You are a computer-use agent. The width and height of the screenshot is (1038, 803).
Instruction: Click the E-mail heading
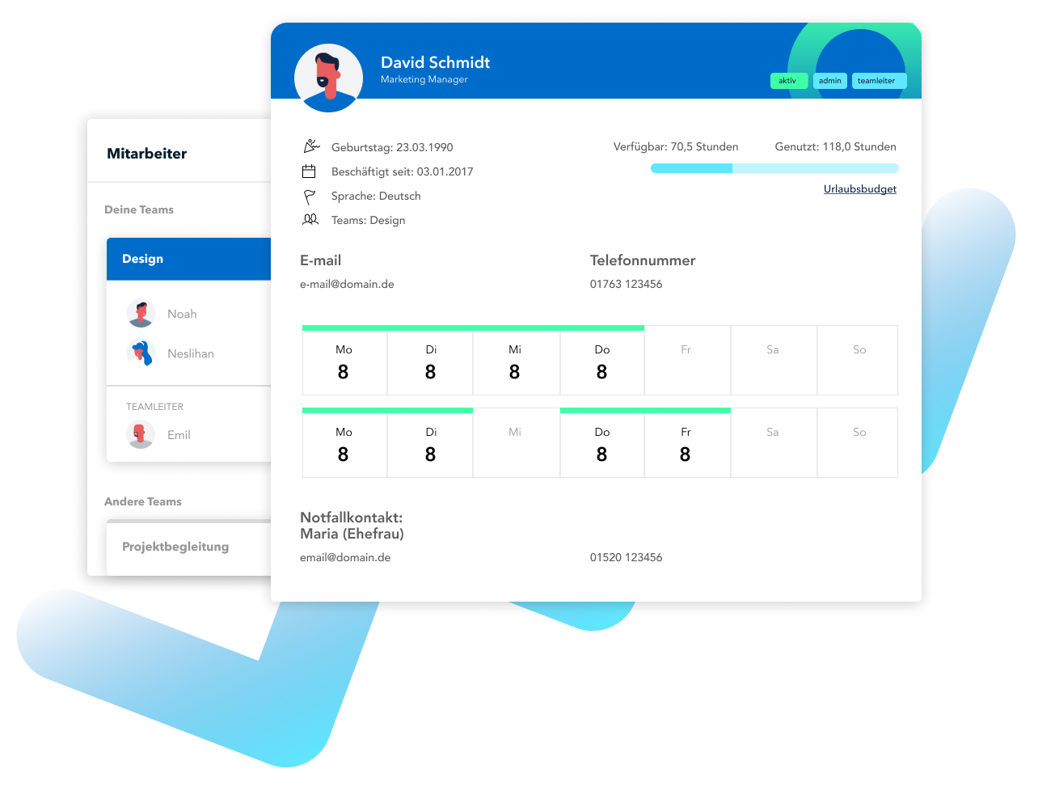(320, 260)
